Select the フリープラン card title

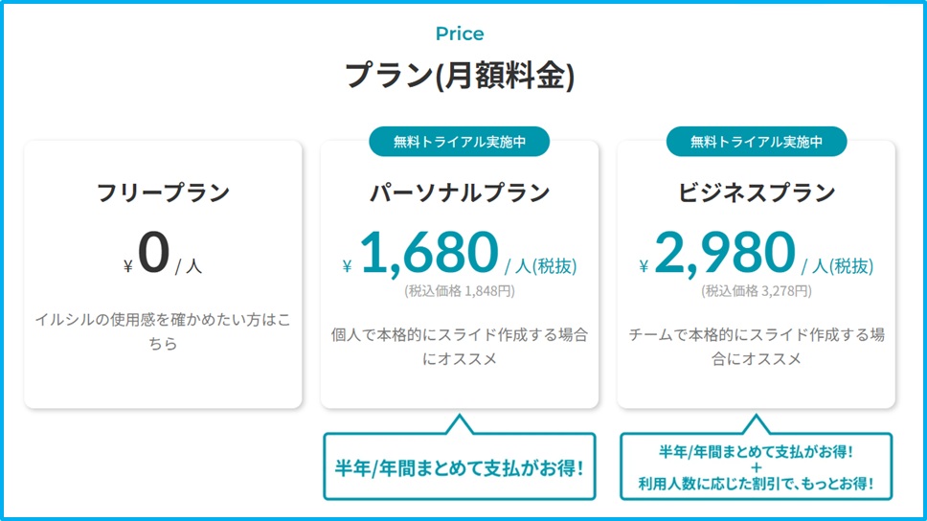163,193
